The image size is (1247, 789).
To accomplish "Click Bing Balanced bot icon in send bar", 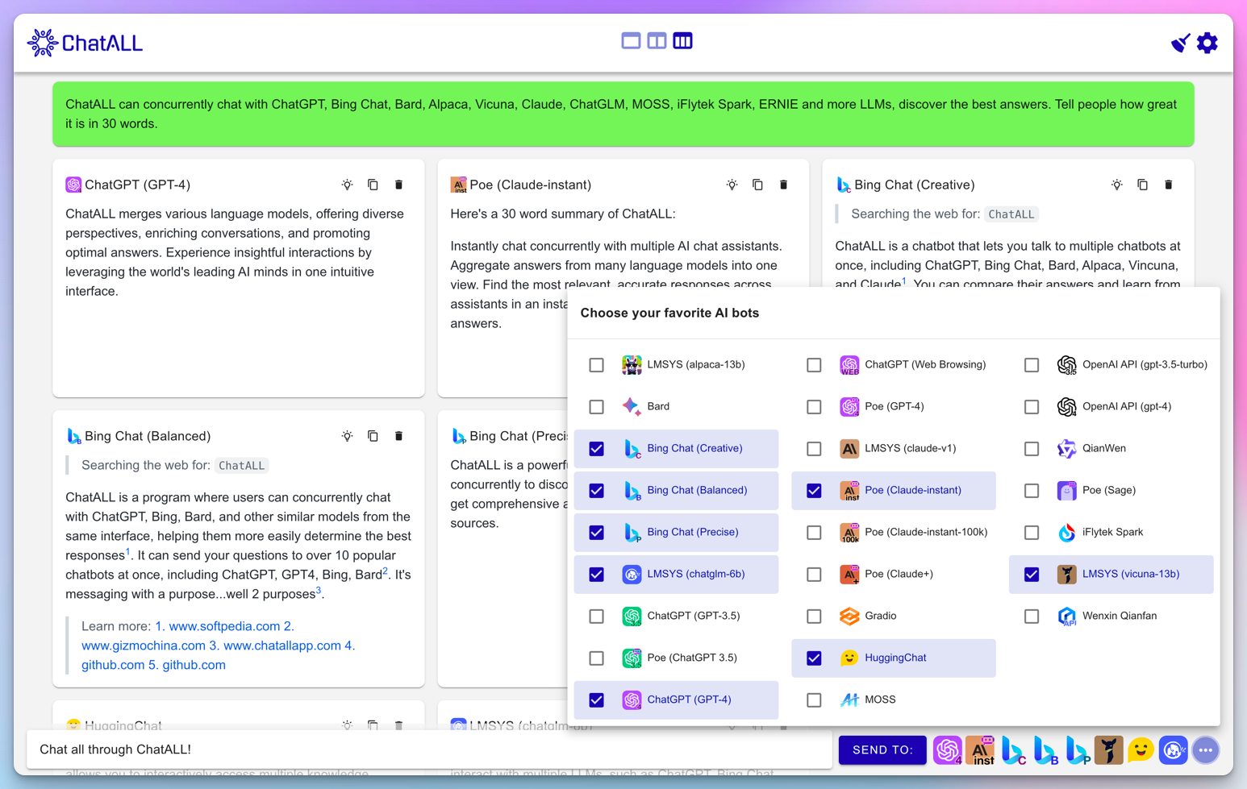I will click(x=1045, y=750).
